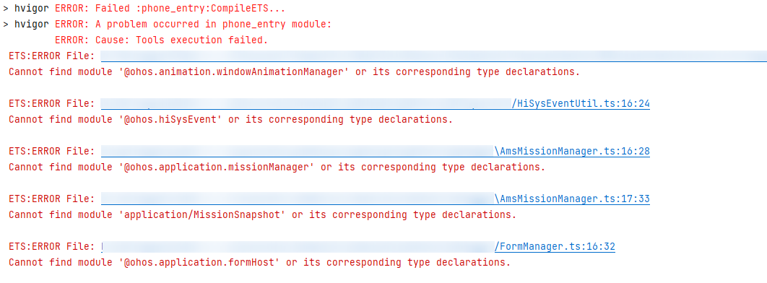This screenshot has width=767, height=283.
Task: Click the 'application/MissionSnapshot' module name text
Action: (x=202, y=215)
